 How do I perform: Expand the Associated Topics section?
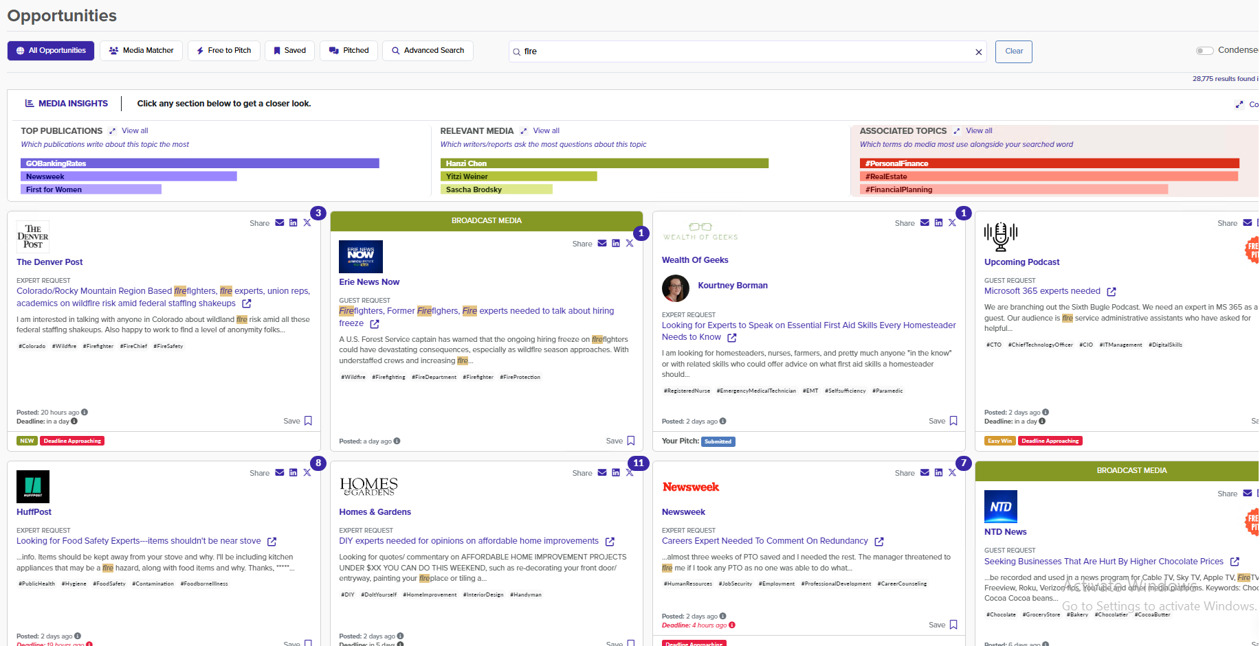click(x=957, y=131)
